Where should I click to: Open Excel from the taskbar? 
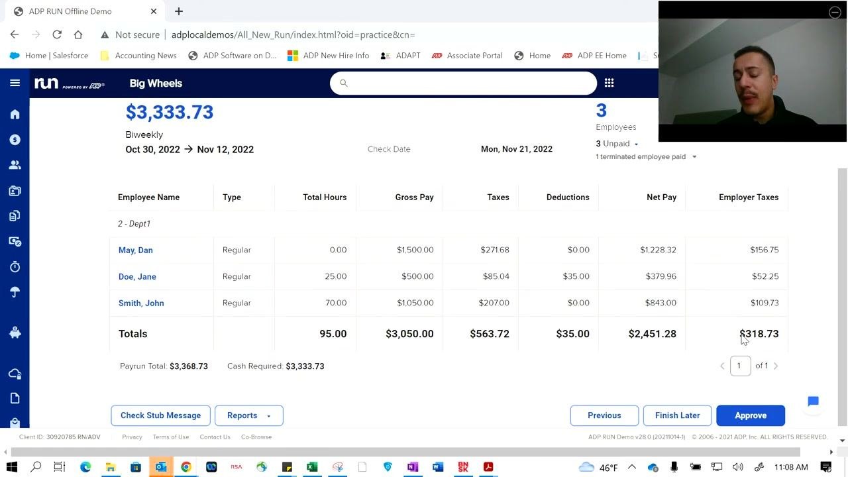312,467
